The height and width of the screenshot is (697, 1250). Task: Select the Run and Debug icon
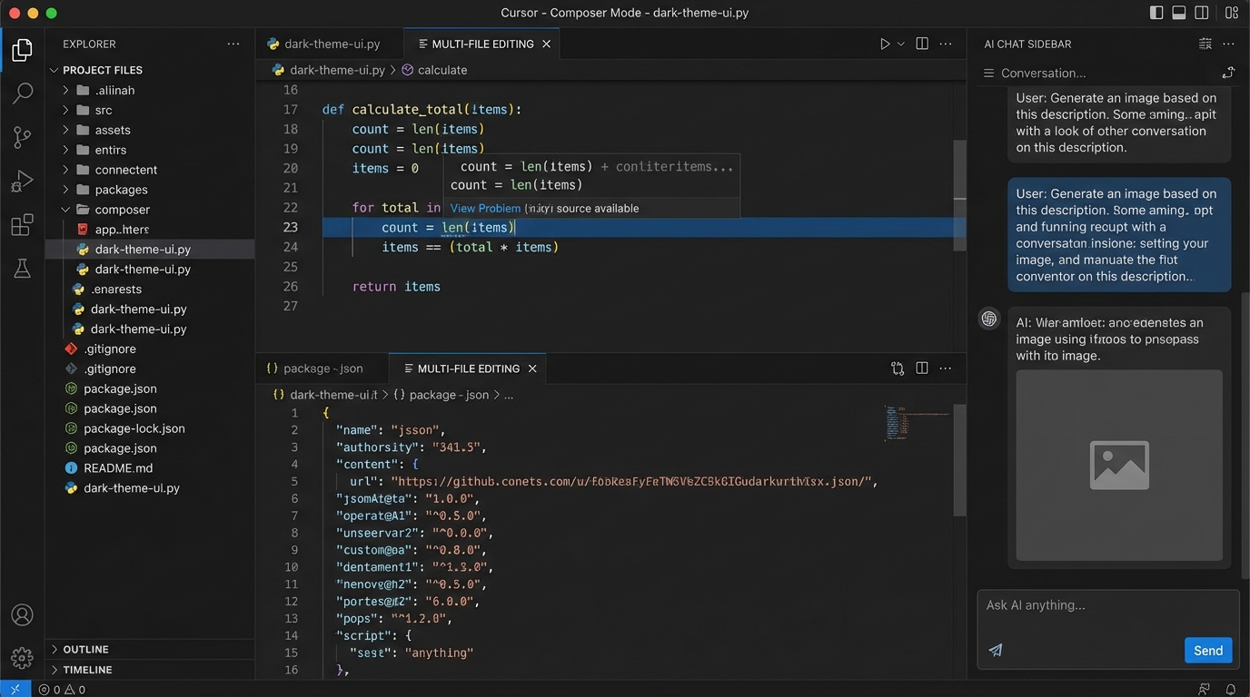(22, 181)
